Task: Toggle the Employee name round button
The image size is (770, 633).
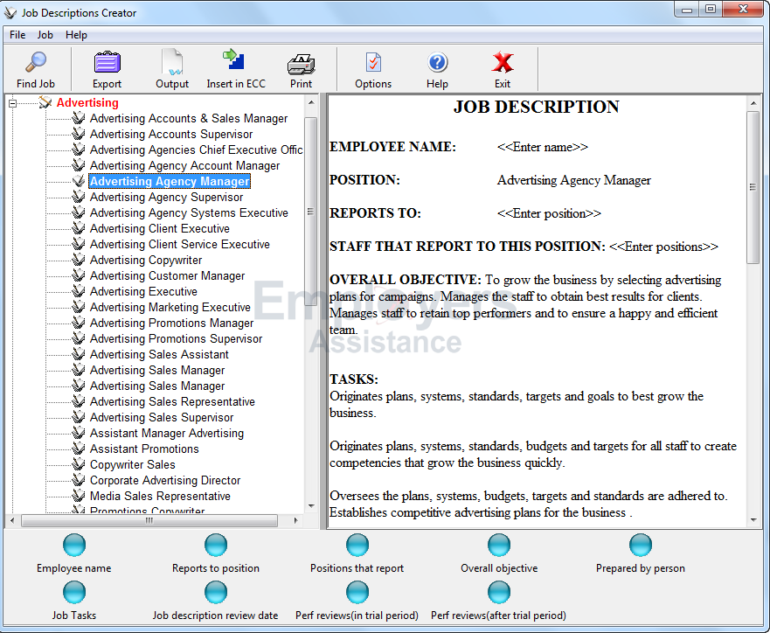Action: pyautogui.click(x=74, y=546)
